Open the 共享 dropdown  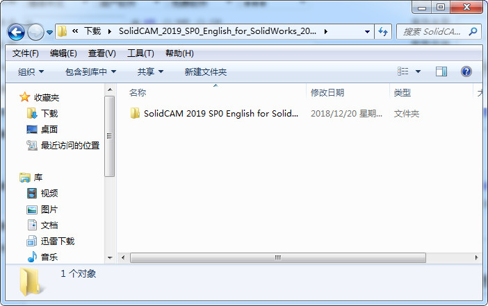pos(150,72)
